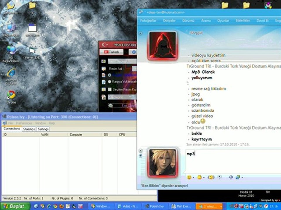
Task: Expand the dropdown arrow next to smiley icon
Action: point(193,177)
